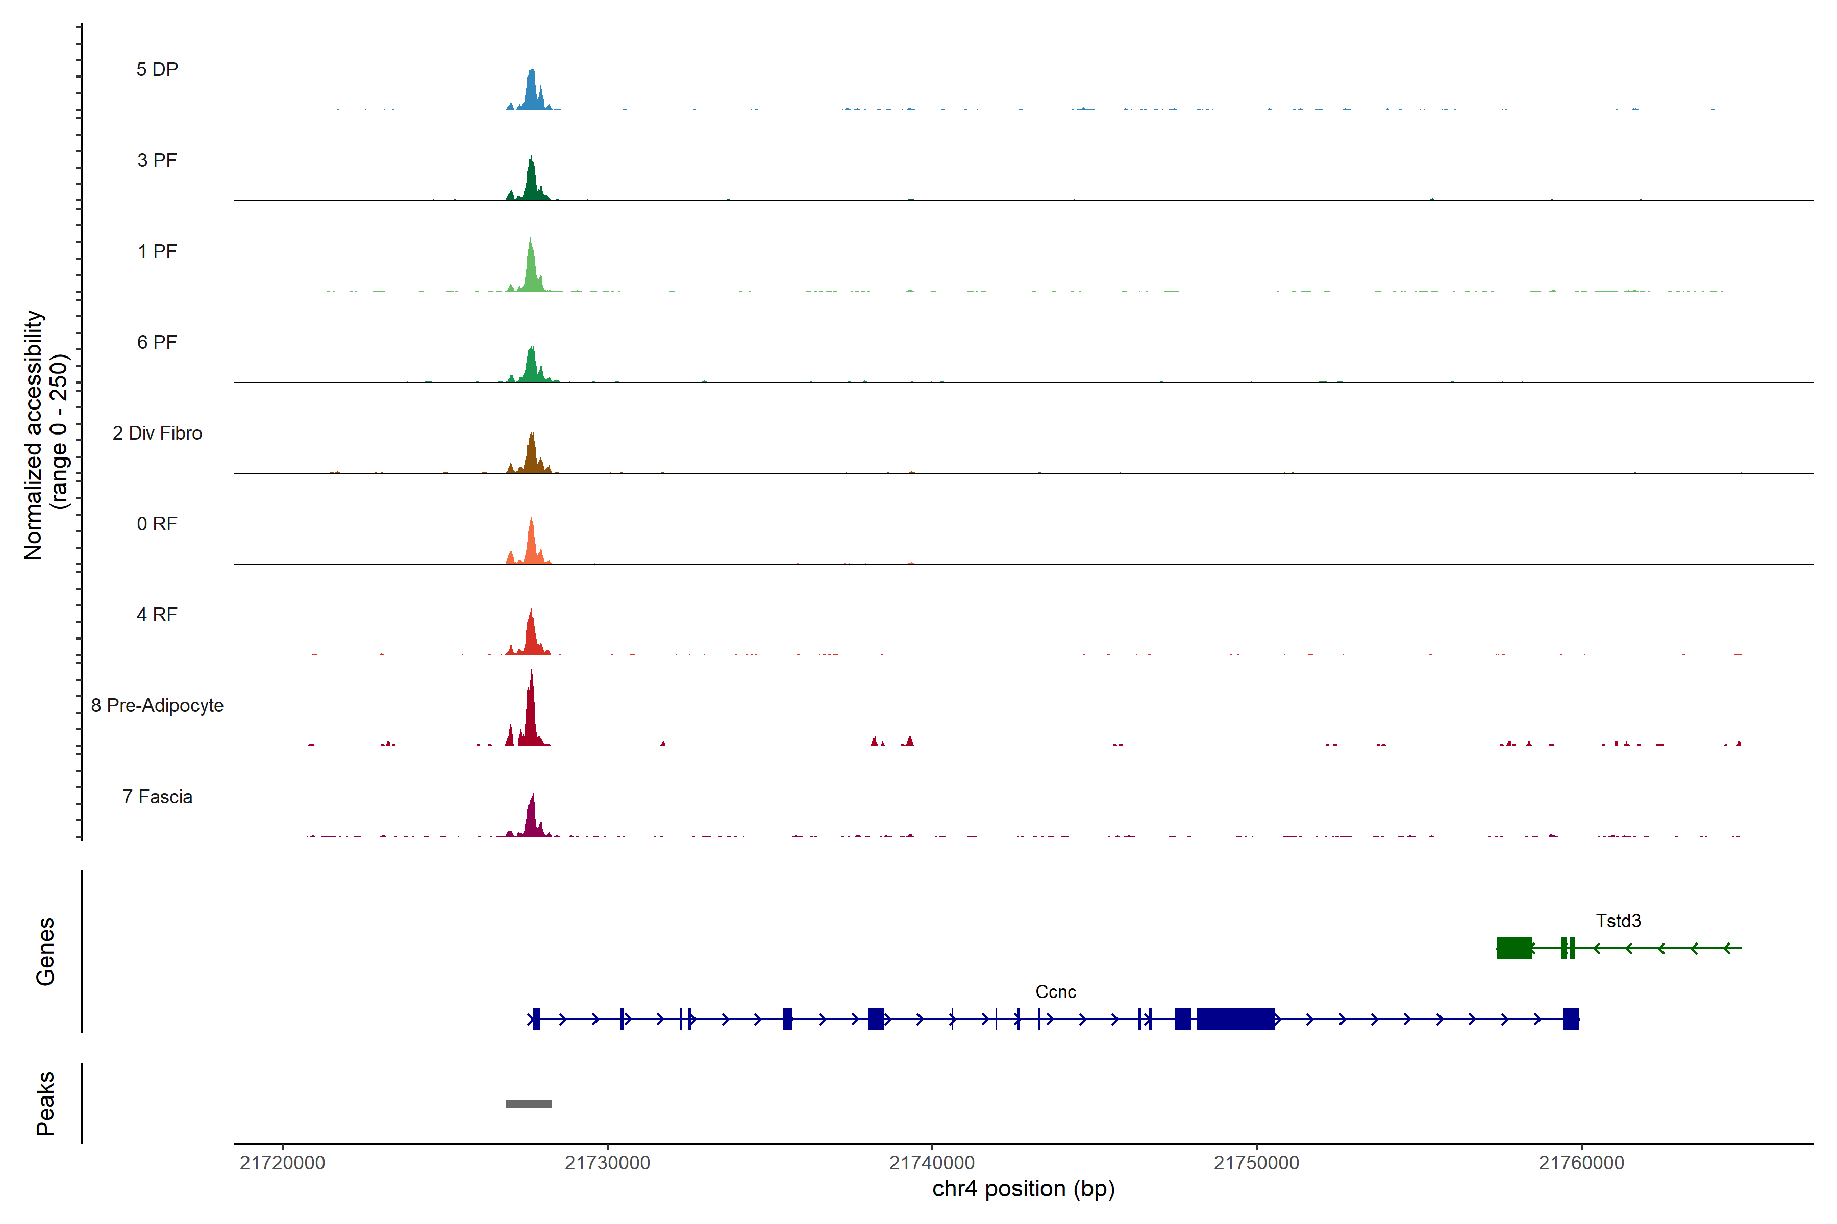Click the gray peak region bar
This screenshot has width=1837, height=1224.
coord(529,1104)
